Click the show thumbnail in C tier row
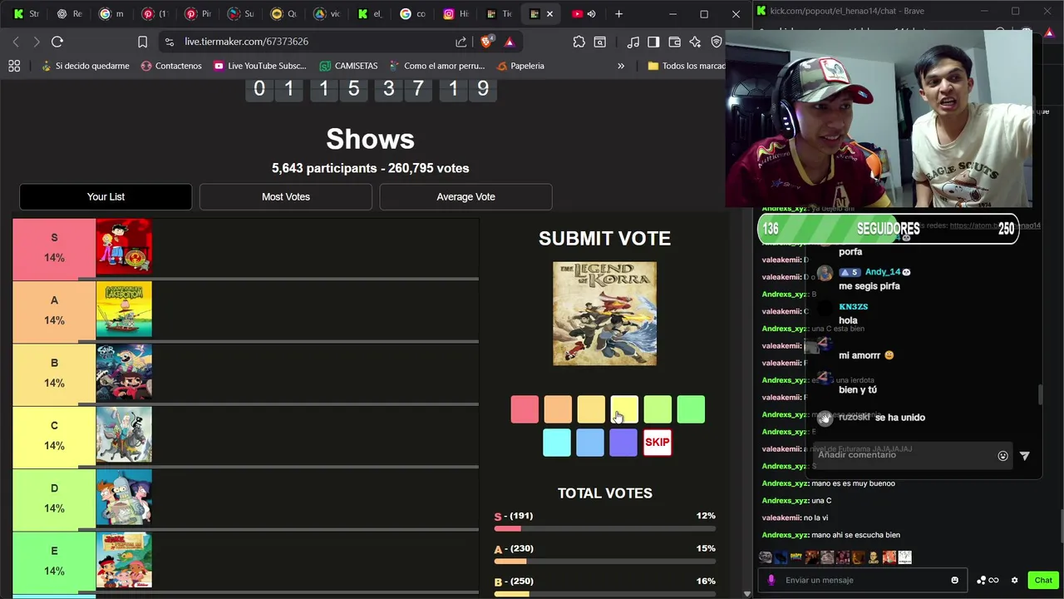Image resolution: width=1064 pixels, height=599 pixels. click(124, 435)
